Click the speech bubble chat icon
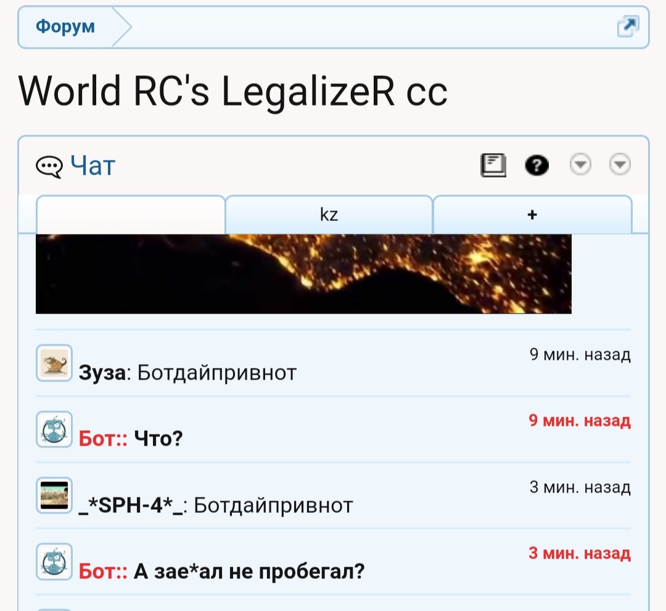This screenshot has width=666, height=611. click(x=49, y=167)
